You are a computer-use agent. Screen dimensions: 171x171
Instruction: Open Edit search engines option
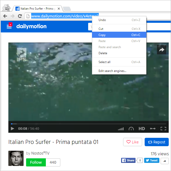tap(119, 71)
